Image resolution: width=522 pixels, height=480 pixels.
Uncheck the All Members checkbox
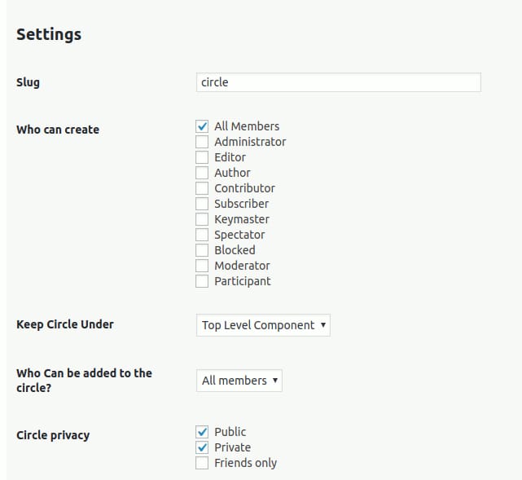pos(203,126)
